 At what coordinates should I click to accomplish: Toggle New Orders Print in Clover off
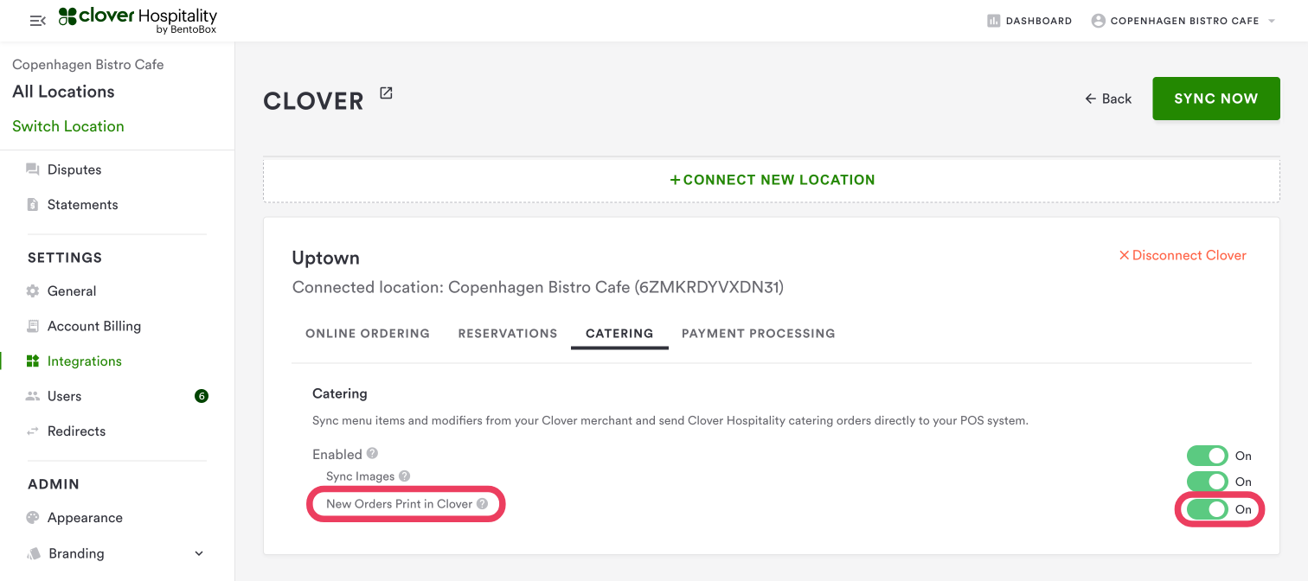point(1207,509)
